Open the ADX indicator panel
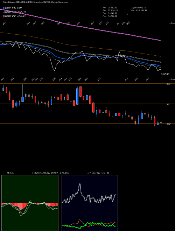175x231 pixels. coord(90,203)
